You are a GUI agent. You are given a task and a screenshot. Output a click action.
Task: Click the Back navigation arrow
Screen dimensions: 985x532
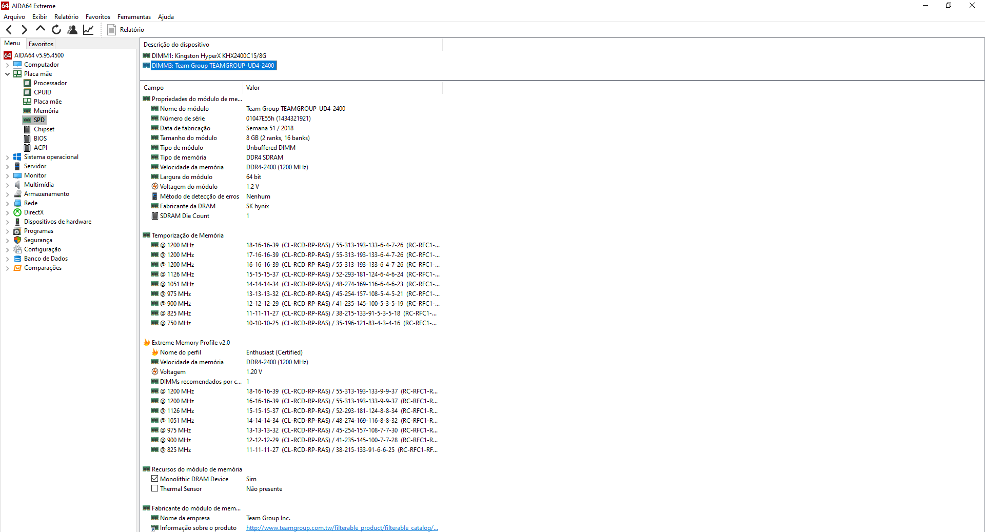[x=9, y=30]
